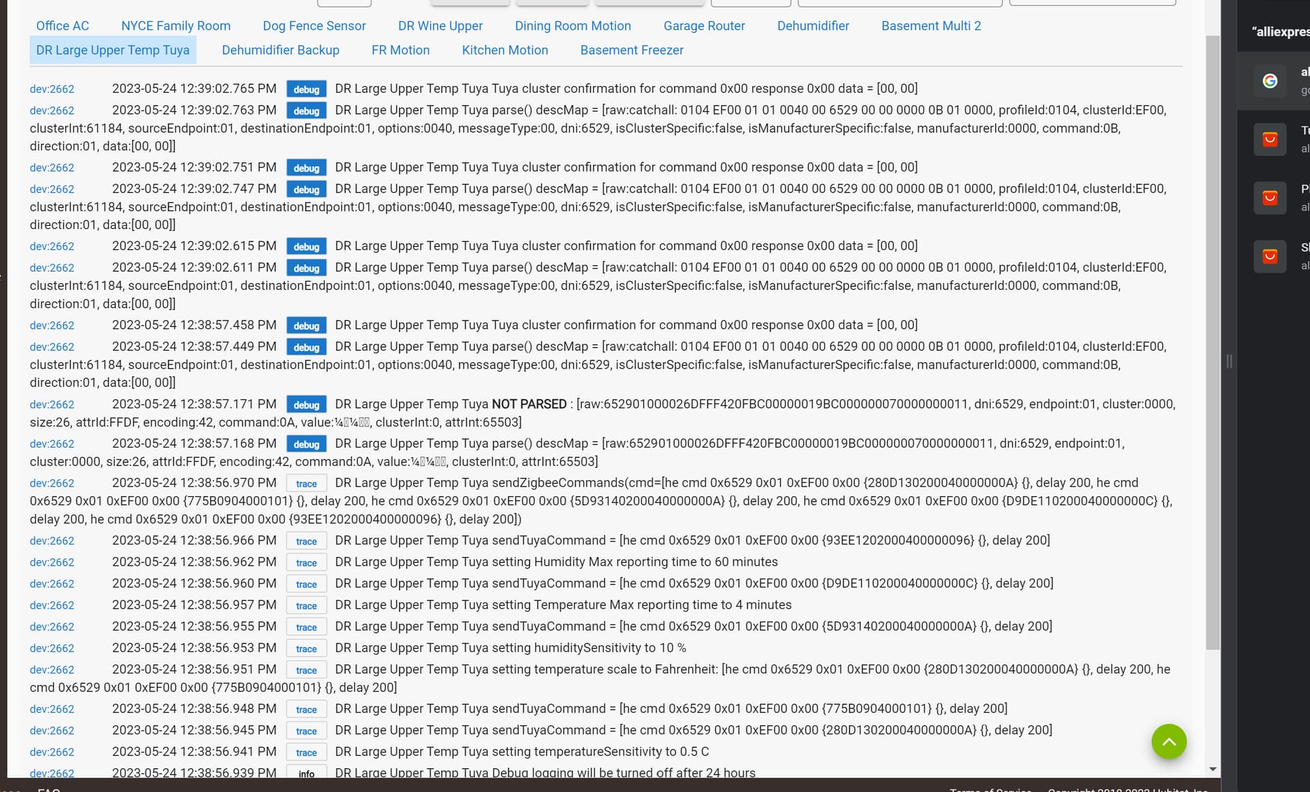1310x792 pixels.
Task: Open dev:2662 link at 12:38:56.966 PM
Action: 52,541
